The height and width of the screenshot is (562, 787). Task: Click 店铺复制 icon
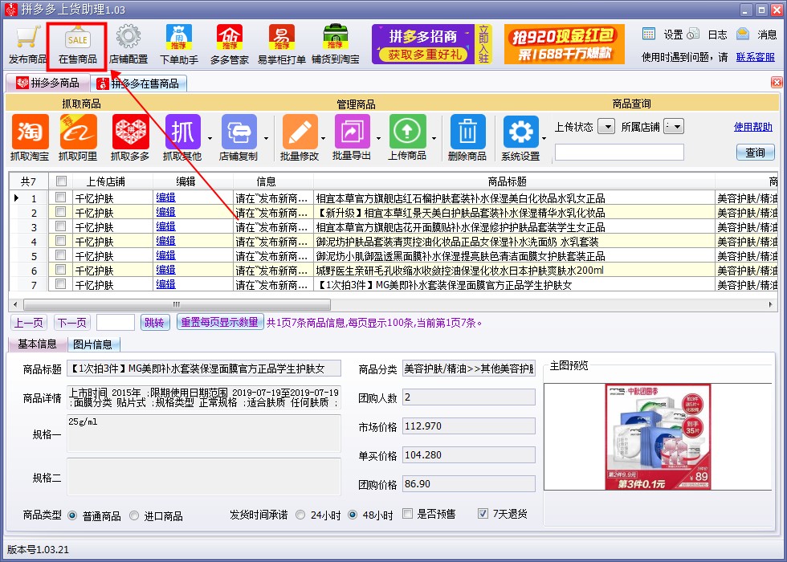click(x=239, y=137)
